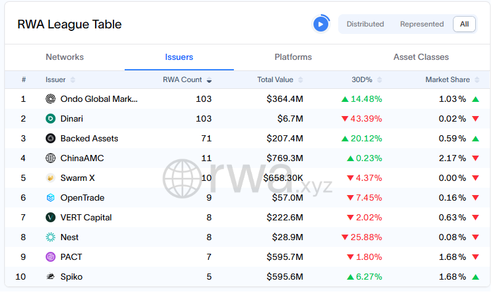Screen dimensions: 498x292
Task: Click the 2.17% market share value
Action: 452,158
